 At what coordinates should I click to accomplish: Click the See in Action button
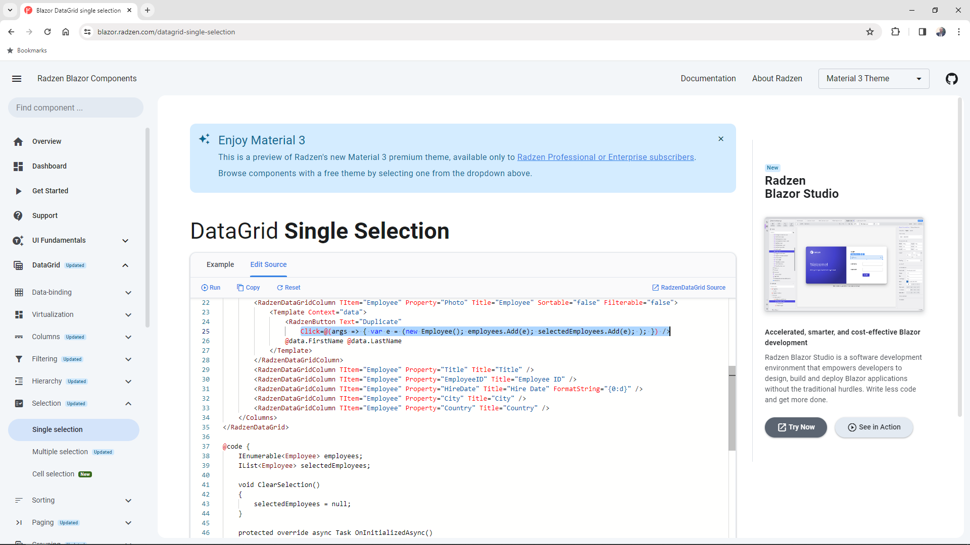pos(874,427)
